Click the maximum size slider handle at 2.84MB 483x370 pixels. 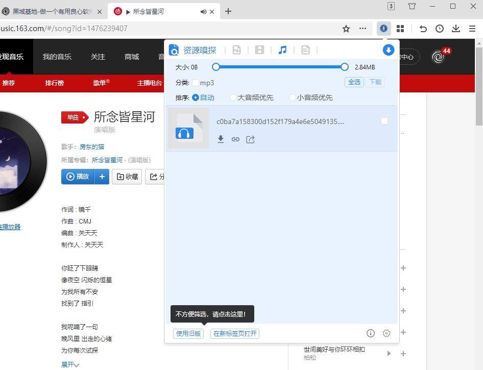(345, 67)
